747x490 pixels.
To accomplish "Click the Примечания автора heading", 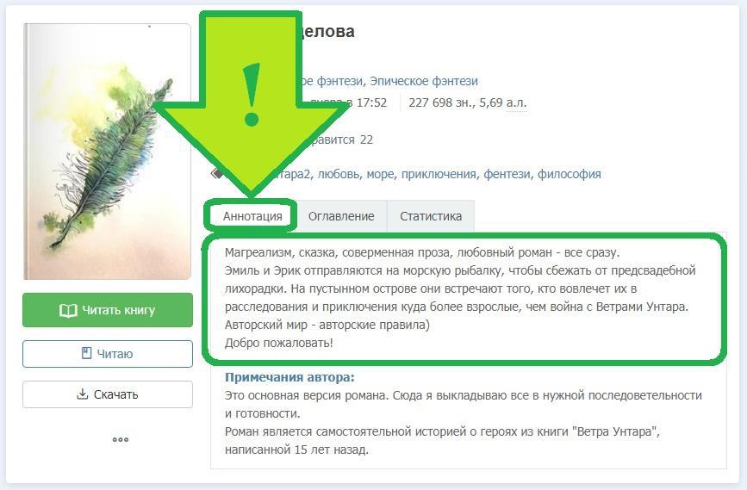I will click(x=289, y=377).
